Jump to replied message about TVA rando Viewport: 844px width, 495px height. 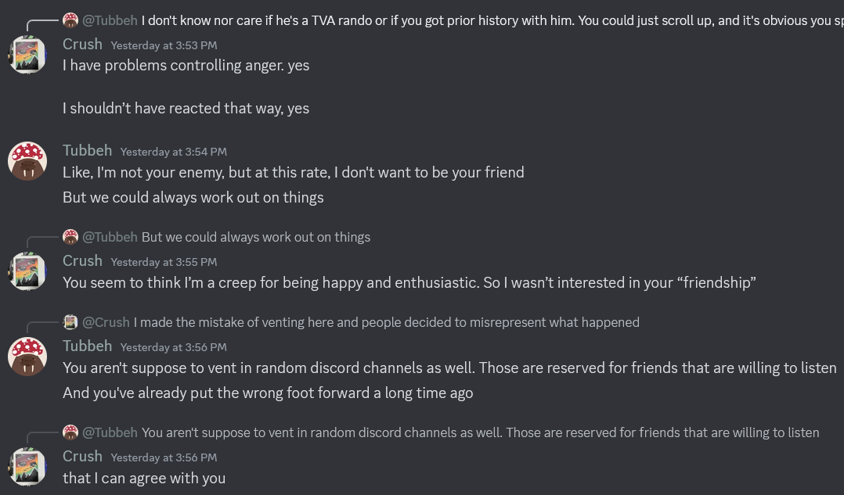(x=492, y=20)
